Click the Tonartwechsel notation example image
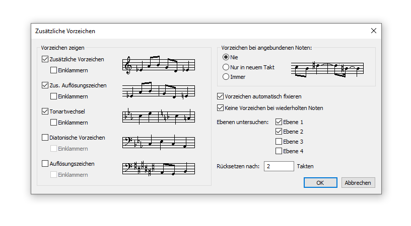The width and height of the screenshot is (411, 226). click(x=159, y=117)
